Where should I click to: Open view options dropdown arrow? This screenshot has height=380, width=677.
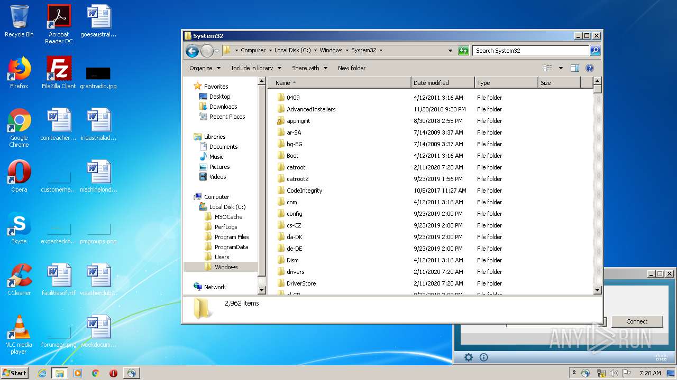[561, 68]
